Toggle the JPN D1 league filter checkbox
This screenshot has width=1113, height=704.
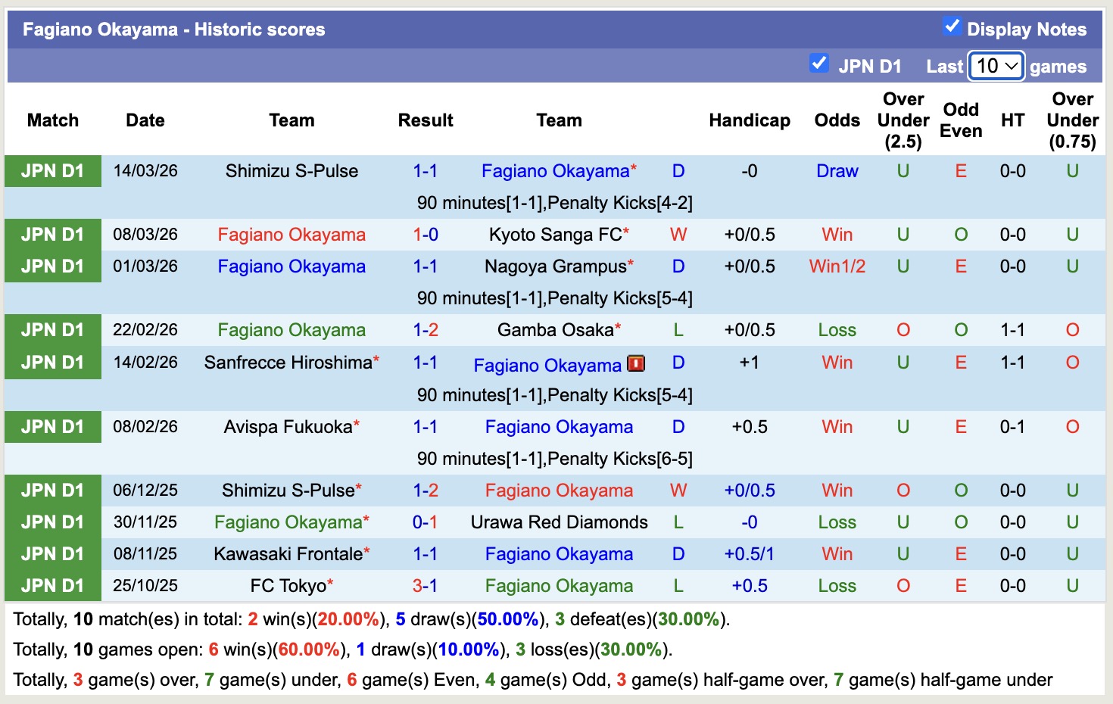[819, 64]
